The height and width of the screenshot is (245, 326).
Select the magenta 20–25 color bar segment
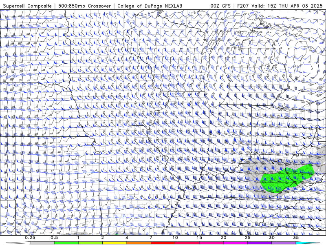point(236,243)
